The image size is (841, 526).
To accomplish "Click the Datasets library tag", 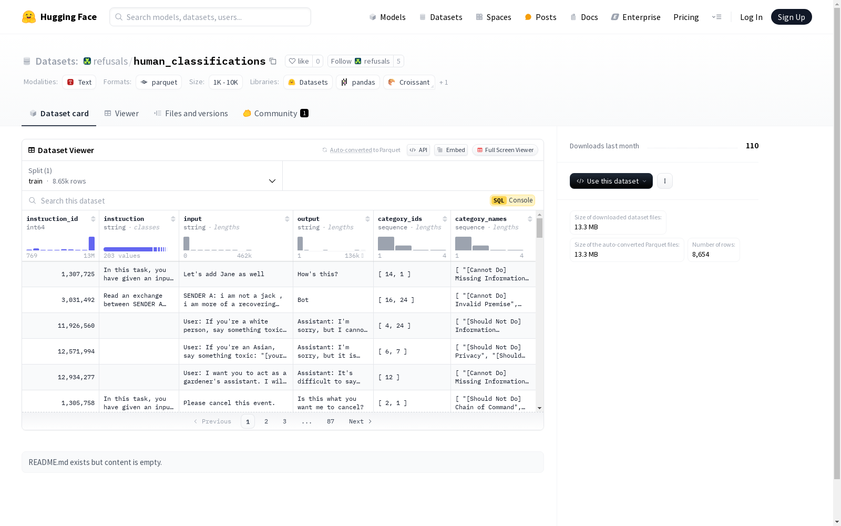I will click(308, 82).
